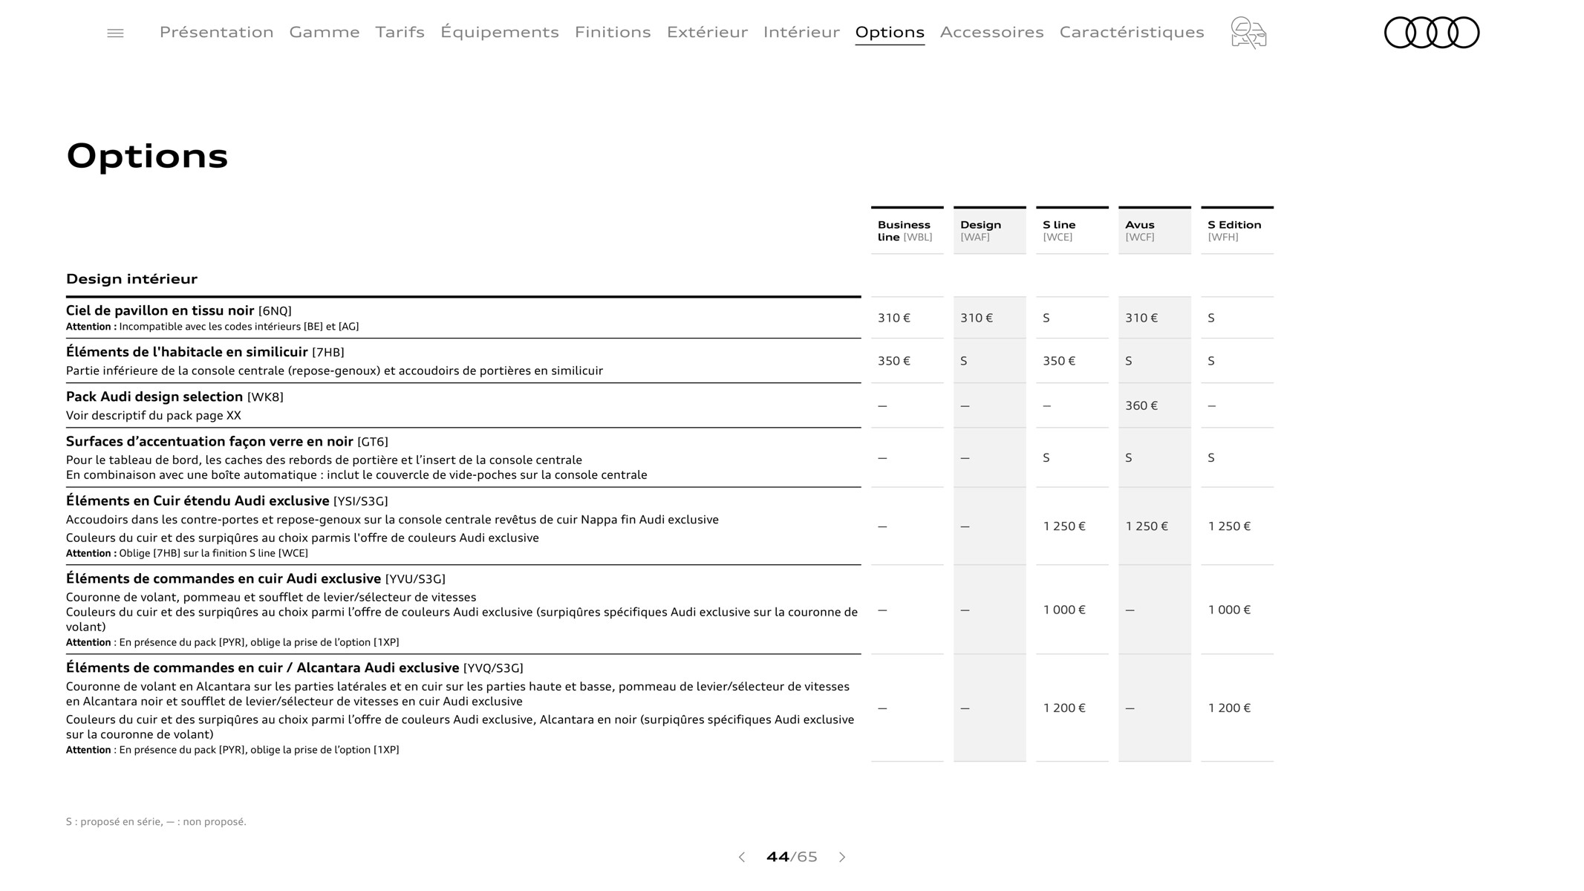Click 310 € in Design column

tap(977, 318)
